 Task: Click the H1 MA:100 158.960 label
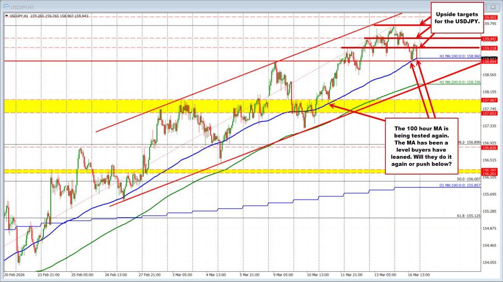coord(459,56)
